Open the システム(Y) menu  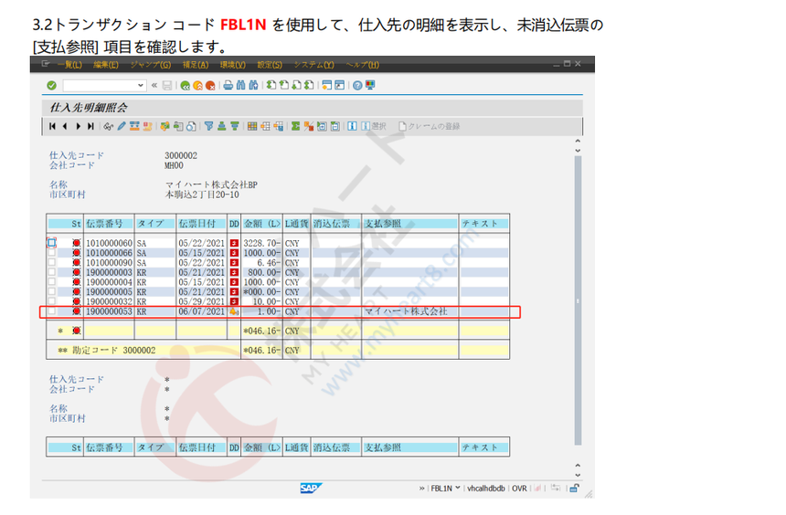[x=313, y=65]
